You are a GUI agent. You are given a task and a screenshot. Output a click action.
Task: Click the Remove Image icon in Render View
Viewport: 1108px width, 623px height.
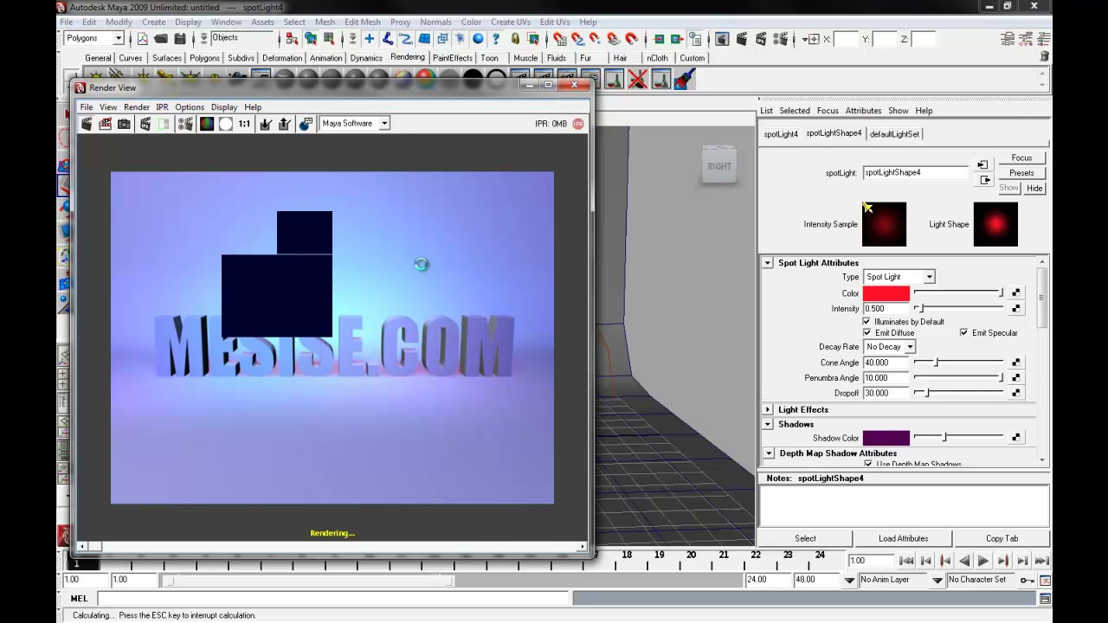(x=284, y=124)
